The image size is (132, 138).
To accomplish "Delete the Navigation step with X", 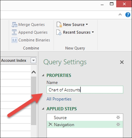I will point(50,124).
